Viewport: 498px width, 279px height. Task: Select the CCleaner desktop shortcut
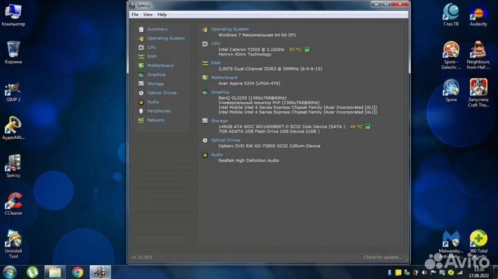(x=13, y=204)
